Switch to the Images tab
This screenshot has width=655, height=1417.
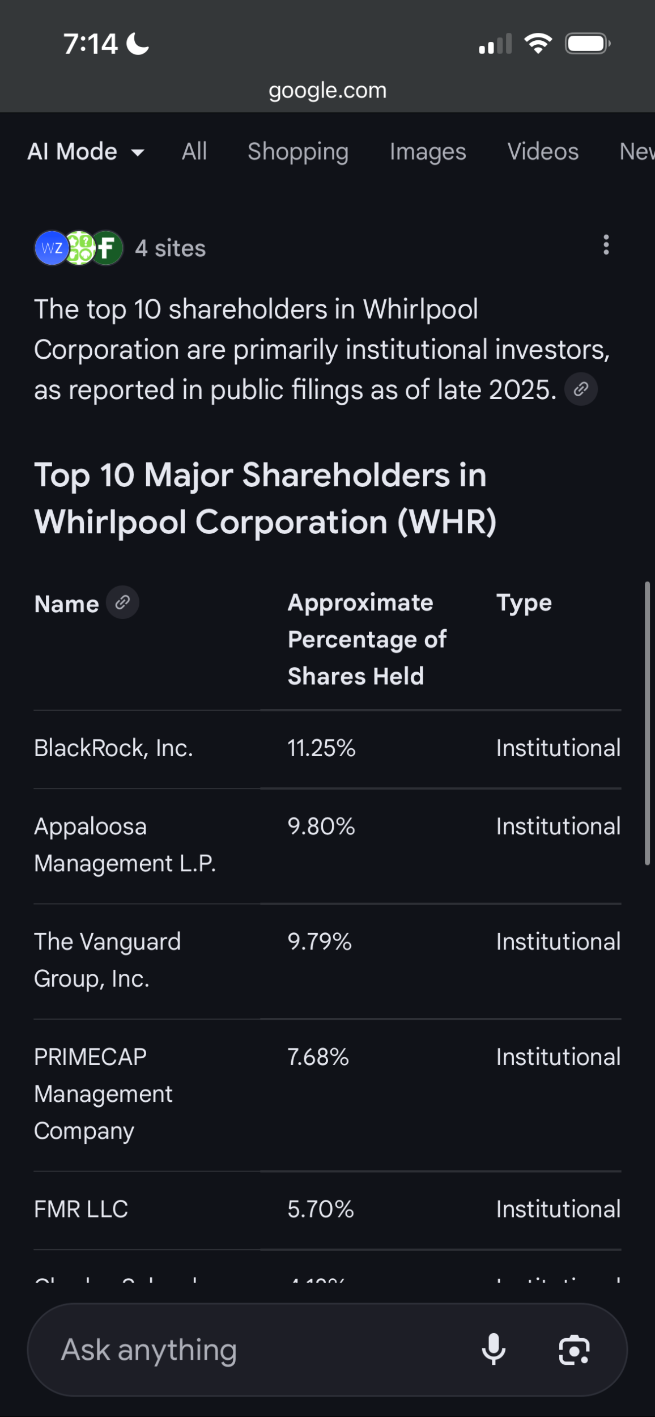pos(428,152)
